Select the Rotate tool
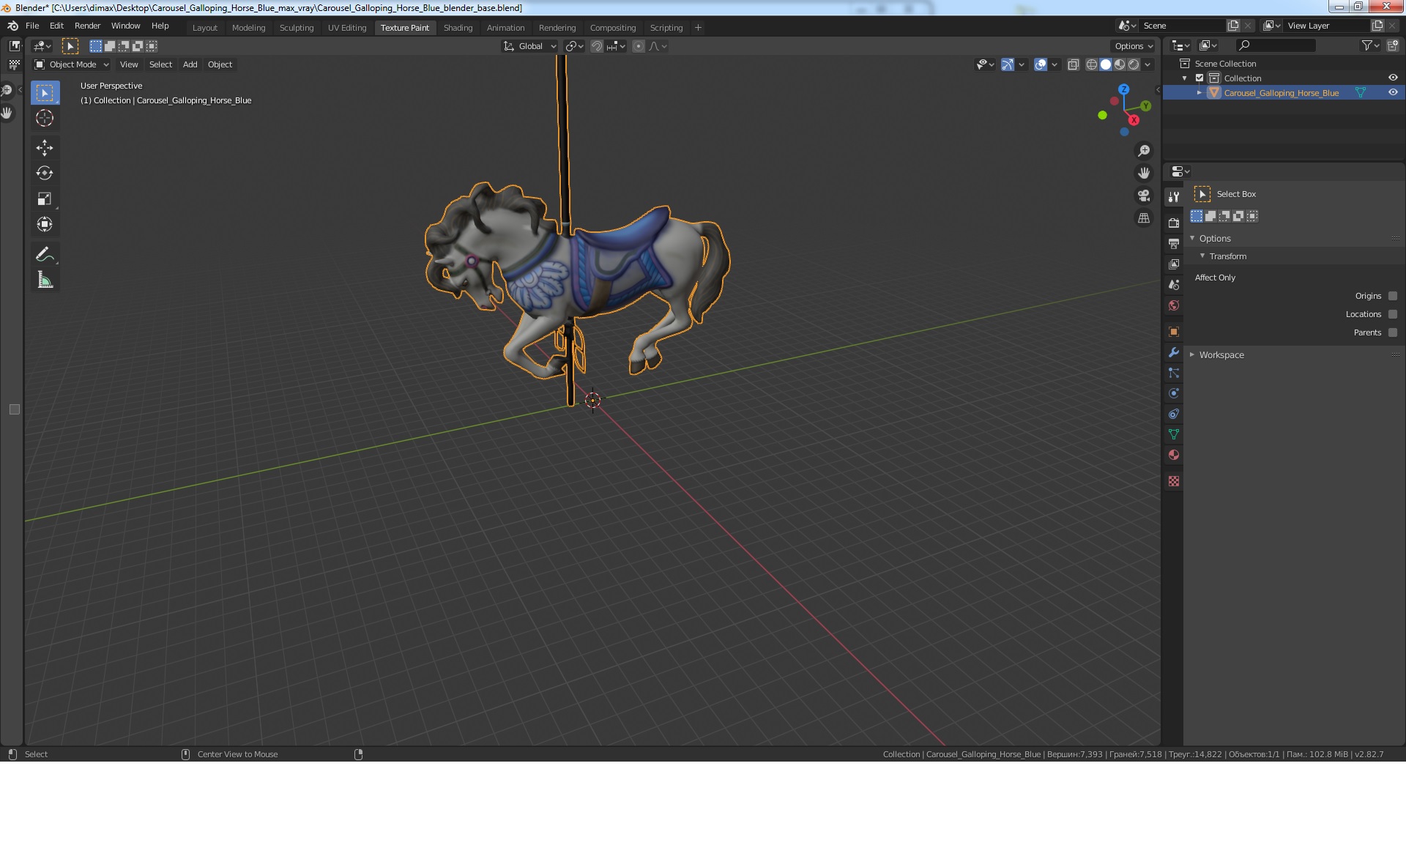The width and height of the screenshot is (1406, 848). 45,174
